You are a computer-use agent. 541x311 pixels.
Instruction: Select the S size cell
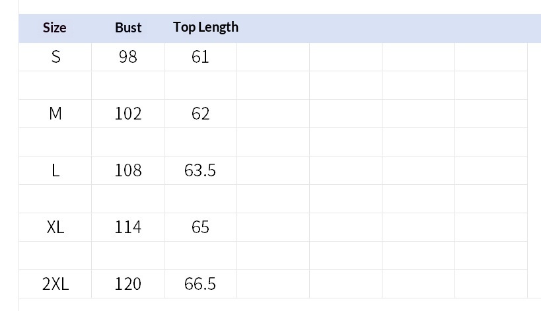click(x=55, y=57)
